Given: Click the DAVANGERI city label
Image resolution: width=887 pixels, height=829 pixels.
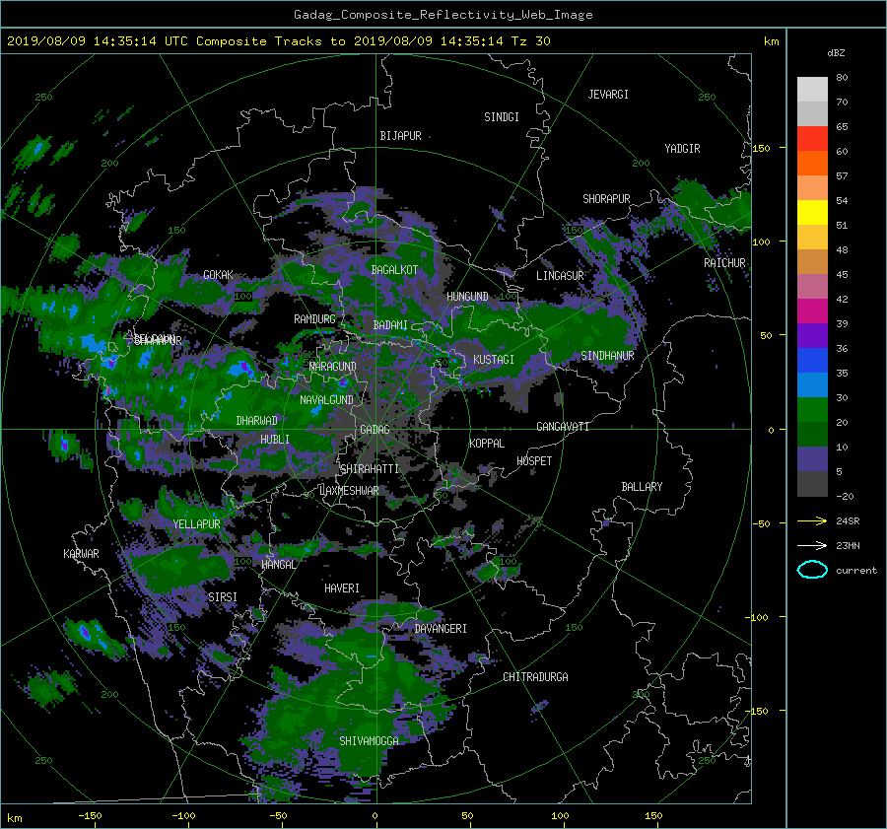Looking at the screenshot, I should (x=441, y=629).
